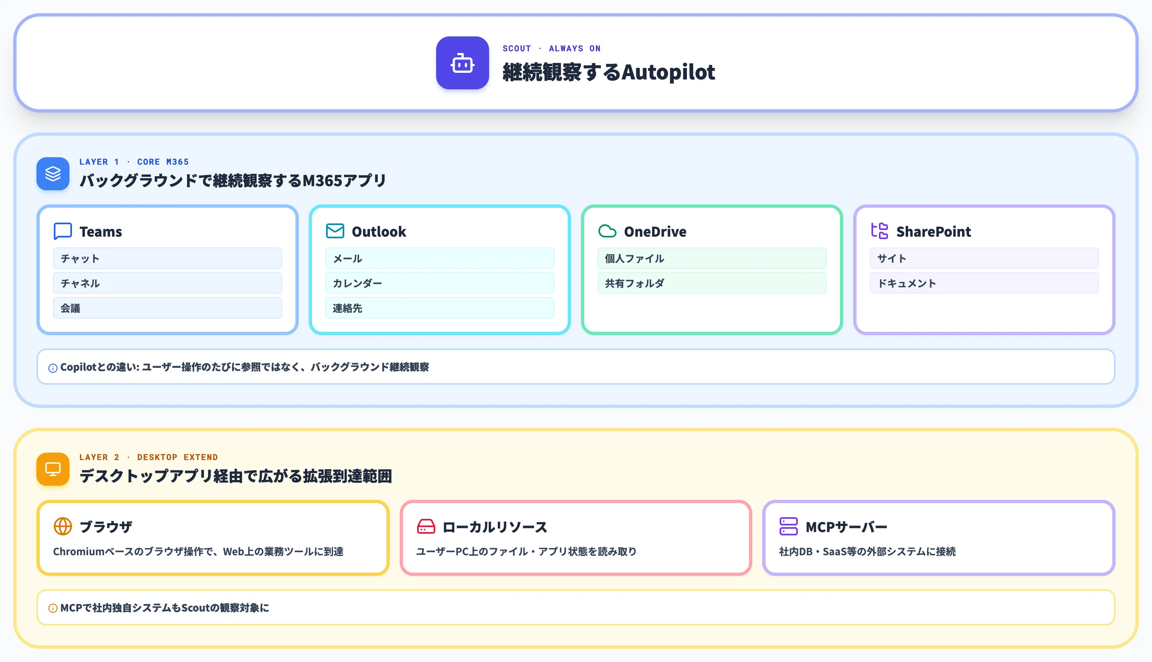Click the ローカルリソース hard drive icon
Image resolution: width=1152 pixels, height=662 pixels.
click(426, 527)
